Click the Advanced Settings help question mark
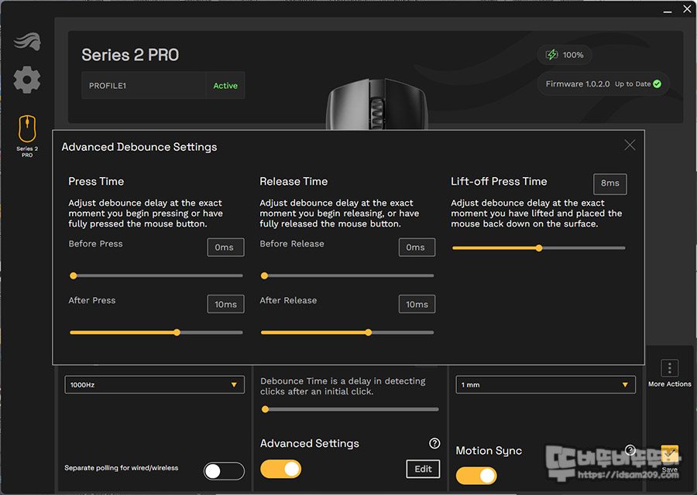The height and width of the screenshot is (495, 697). click(434, 443)
